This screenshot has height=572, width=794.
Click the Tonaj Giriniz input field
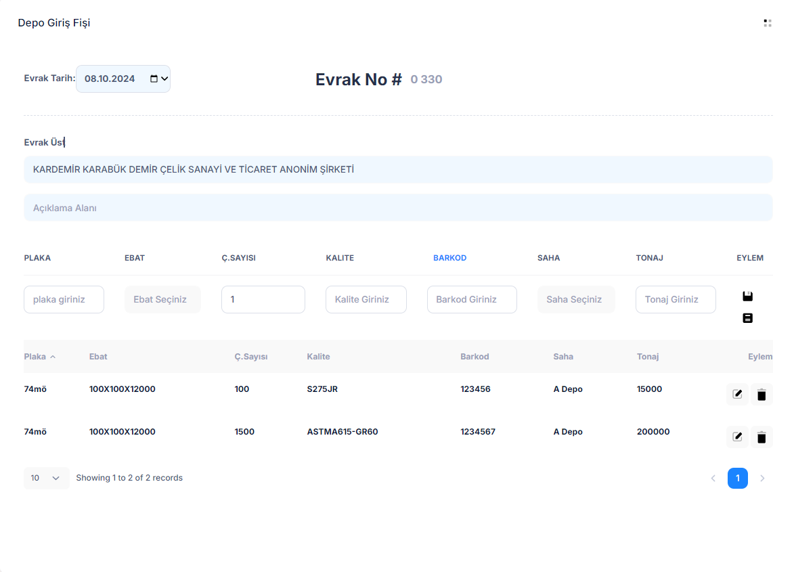tap(675, 299)
